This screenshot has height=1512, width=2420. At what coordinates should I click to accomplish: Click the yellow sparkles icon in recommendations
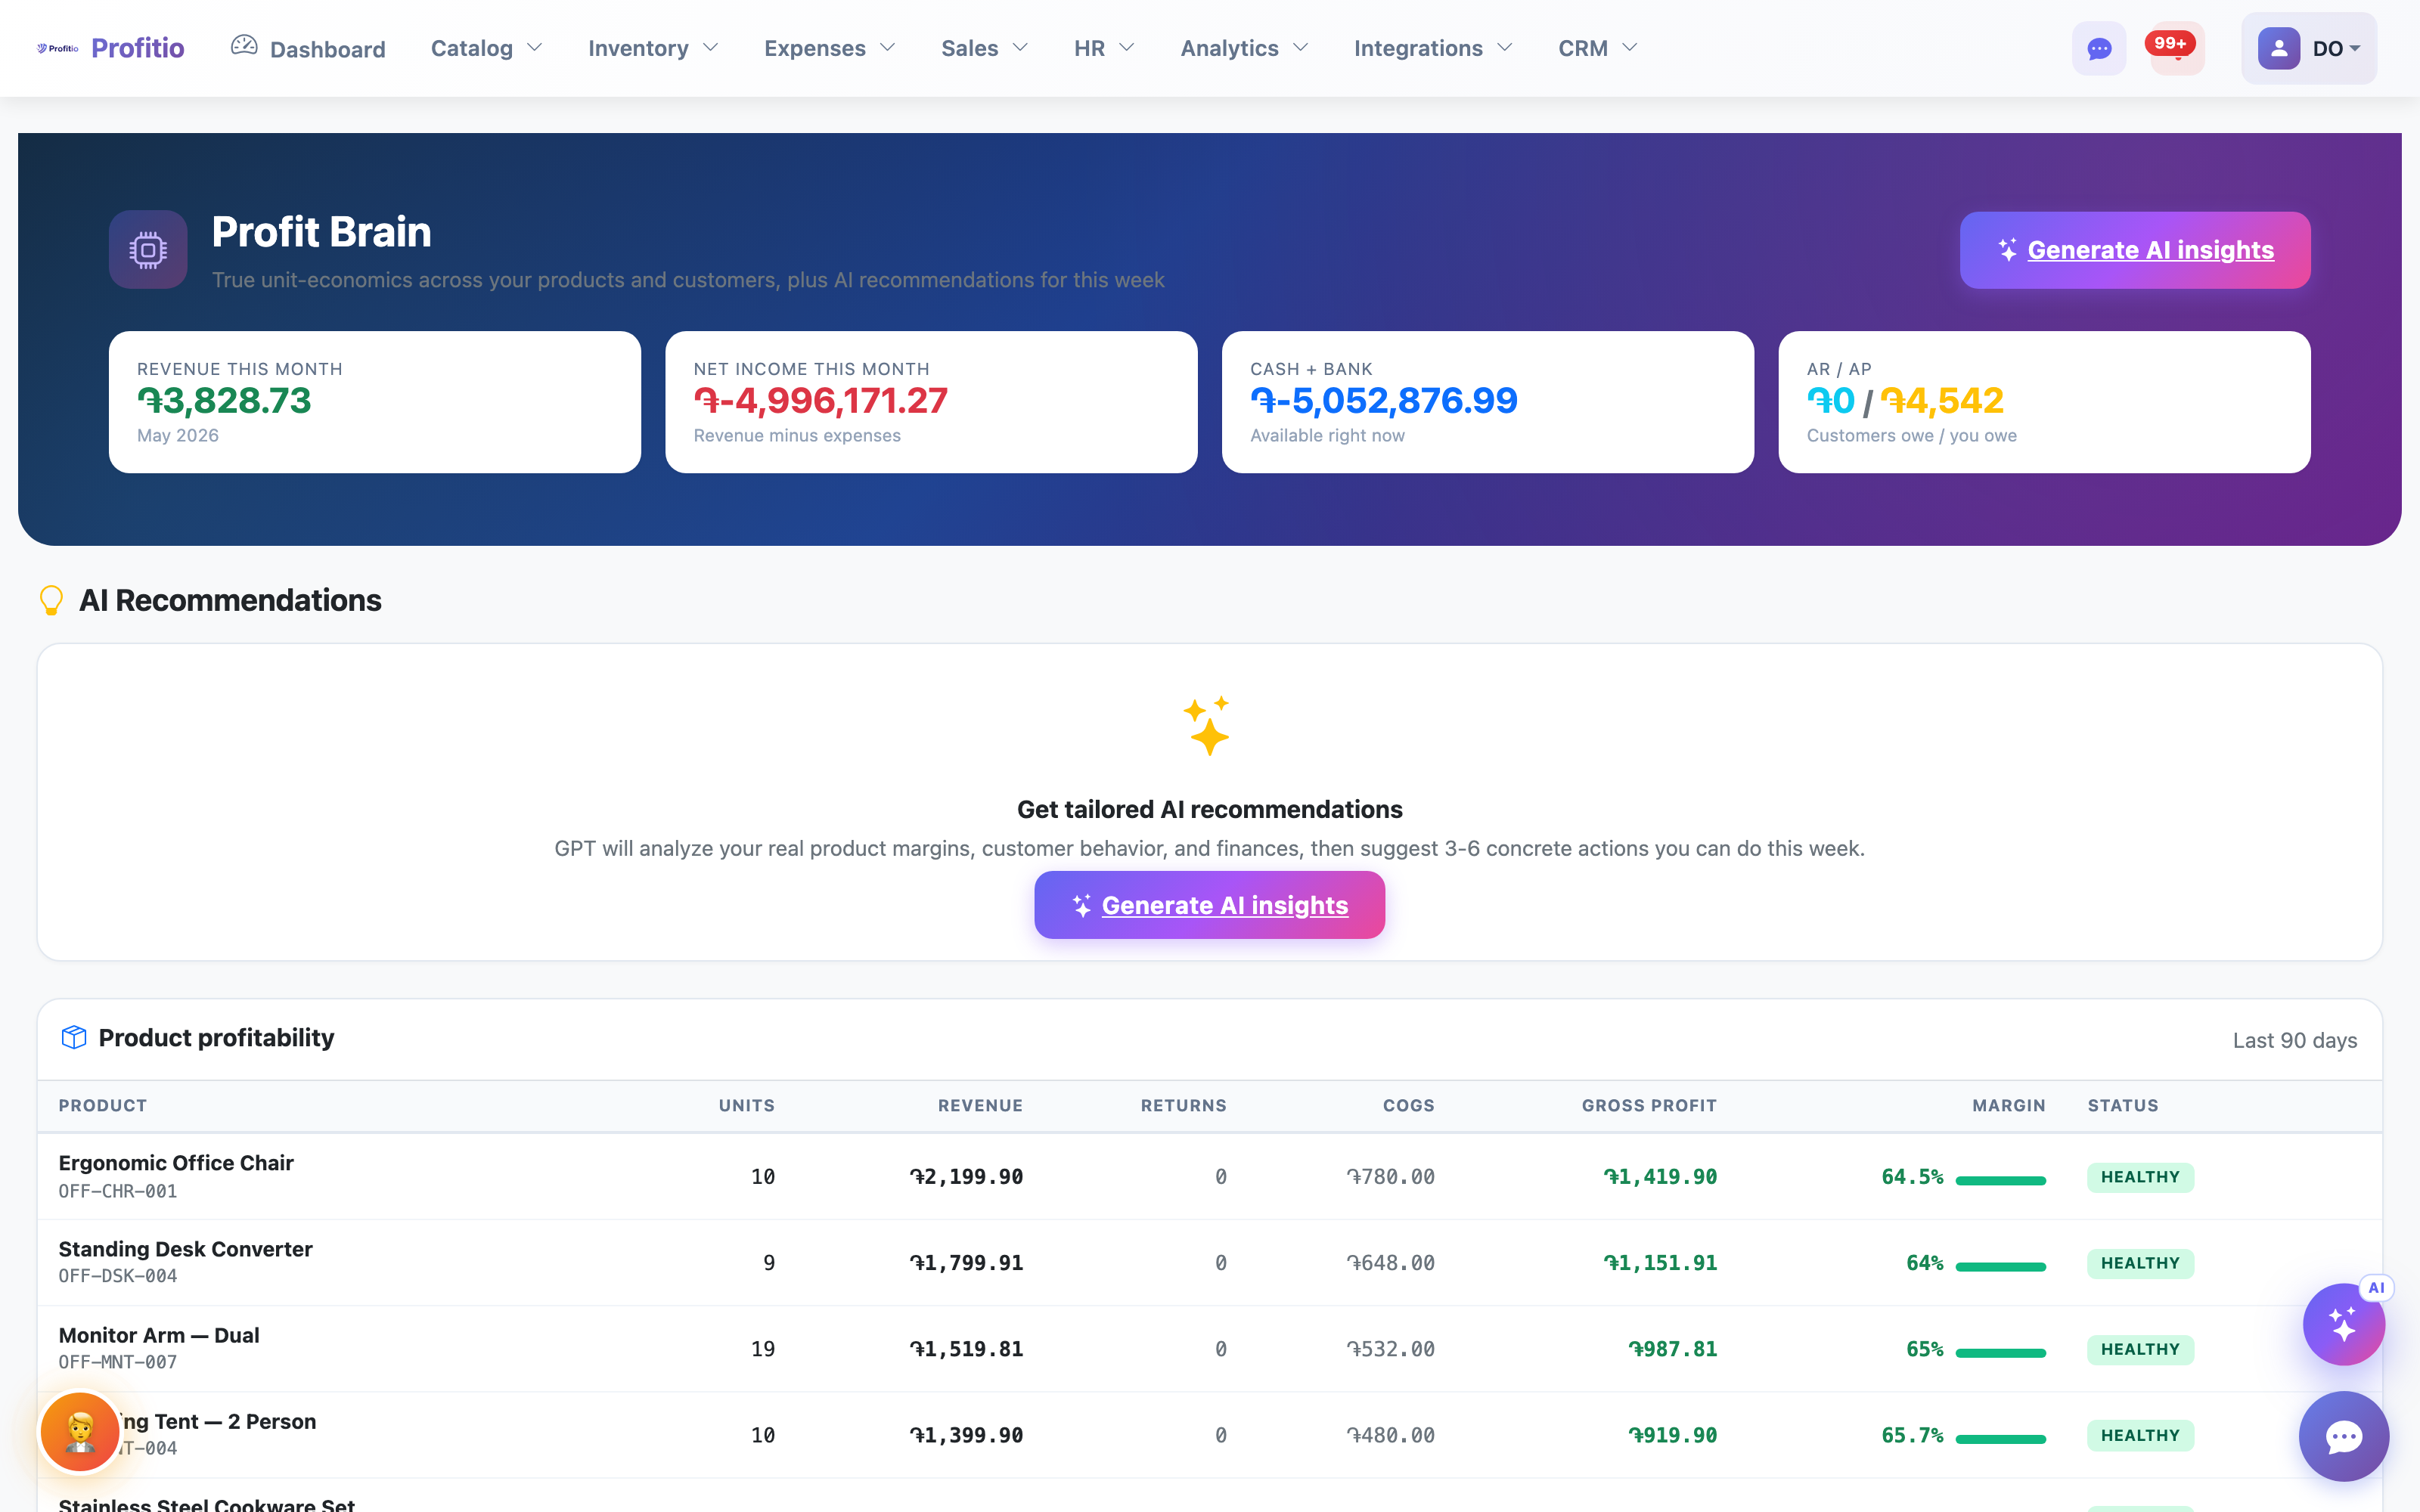tap(1208, 726)
